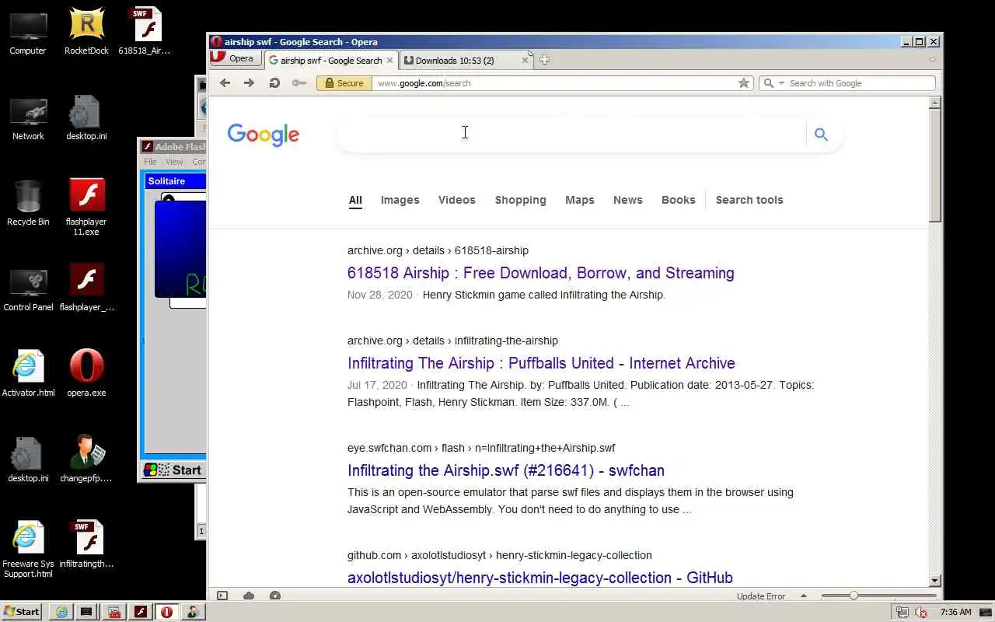Screen dimensions: 995x622
Task: Click the Google search text box
Action: coord(571,134)
